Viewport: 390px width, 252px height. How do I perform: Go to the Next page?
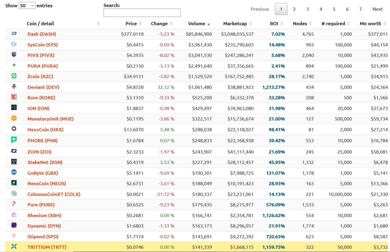(378, 9)
